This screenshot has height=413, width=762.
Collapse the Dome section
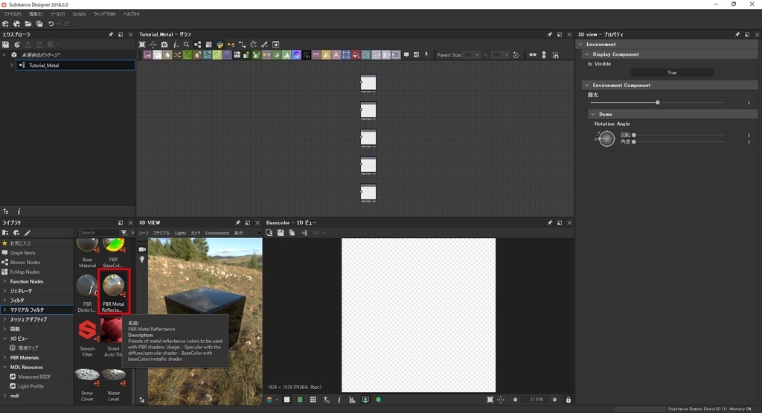coord(593,114)
